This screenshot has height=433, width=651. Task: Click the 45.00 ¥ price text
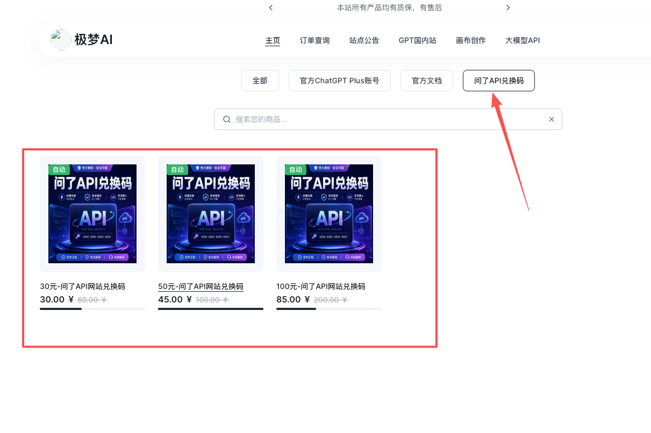pos(175,300)
